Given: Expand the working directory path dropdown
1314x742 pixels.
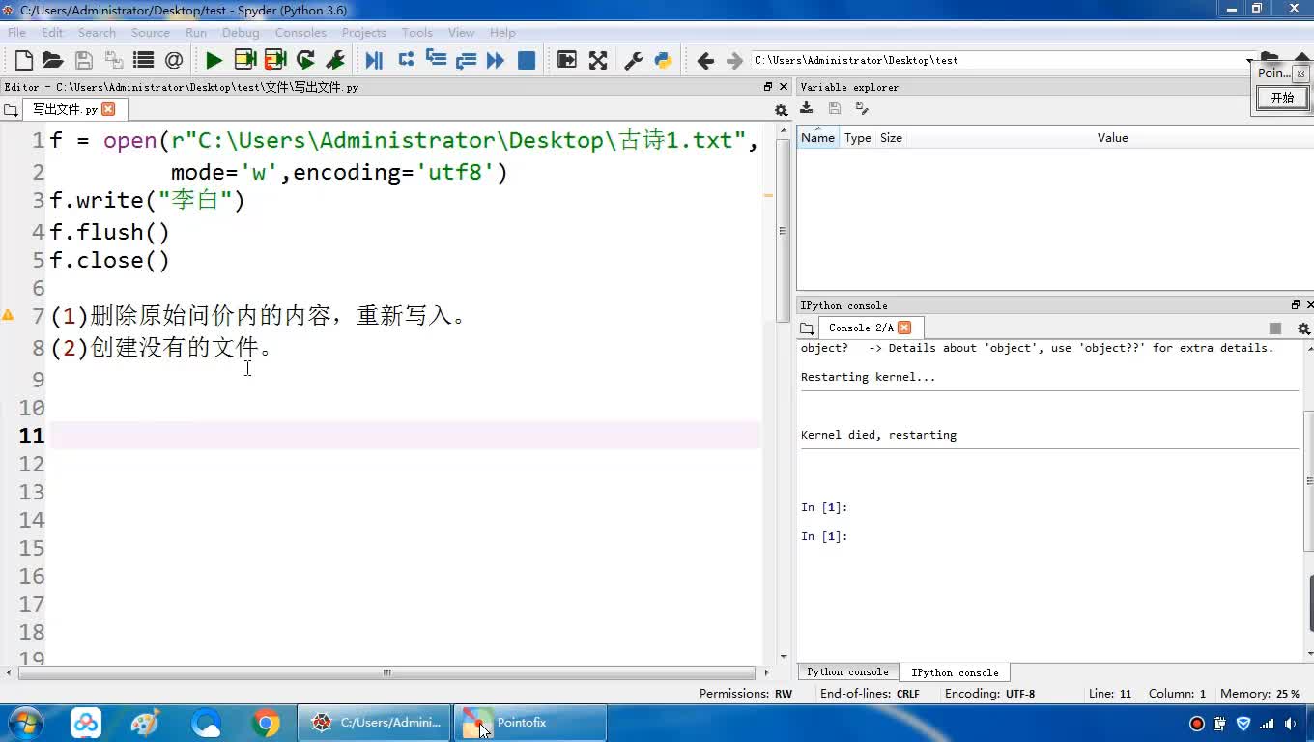Looking at the screenshot, I should click(x=1248, y=61).
